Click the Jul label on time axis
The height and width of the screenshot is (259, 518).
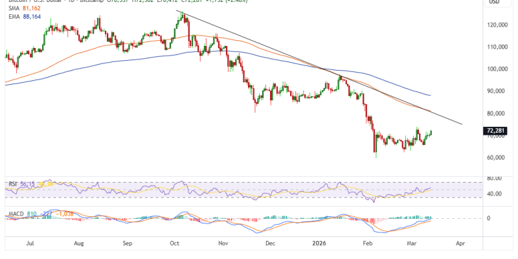[x=29, y=244]
